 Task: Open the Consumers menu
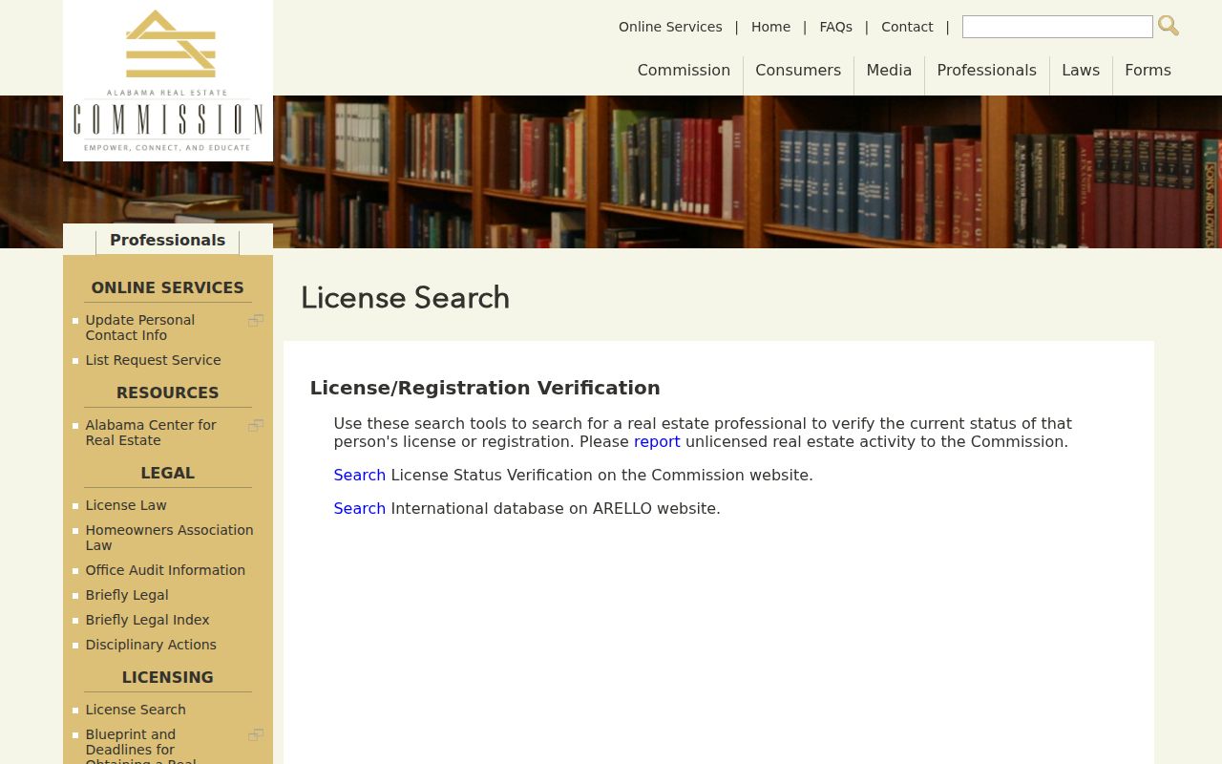point(798,70)
